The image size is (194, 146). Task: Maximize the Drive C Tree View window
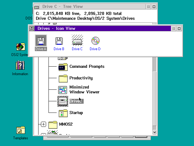[x=154, y=7]
